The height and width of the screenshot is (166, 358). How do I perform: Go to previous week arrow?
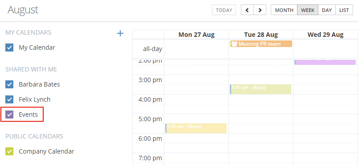247,10
